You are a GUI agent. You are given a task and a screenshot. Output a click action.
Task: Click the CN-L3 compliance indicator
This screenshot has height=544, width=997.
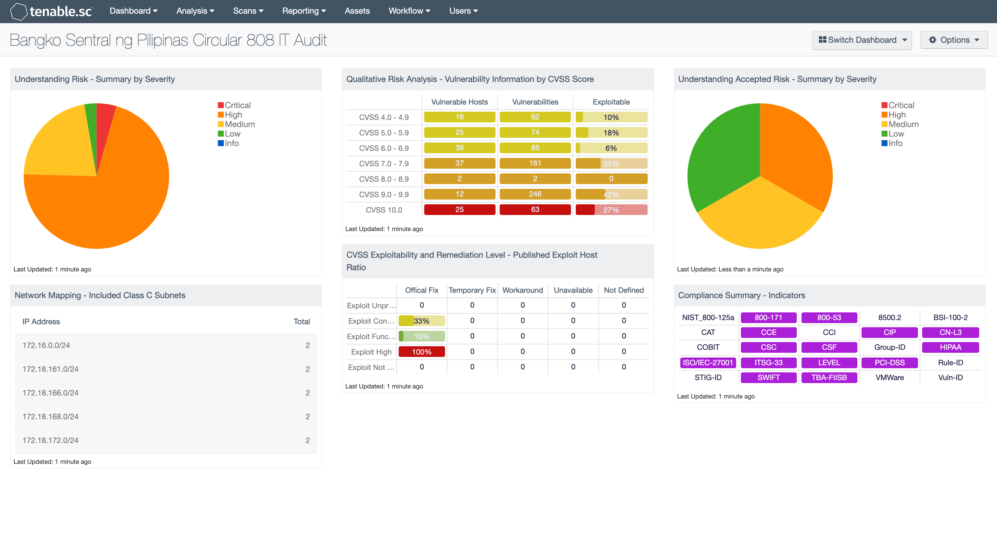(950, 332)
